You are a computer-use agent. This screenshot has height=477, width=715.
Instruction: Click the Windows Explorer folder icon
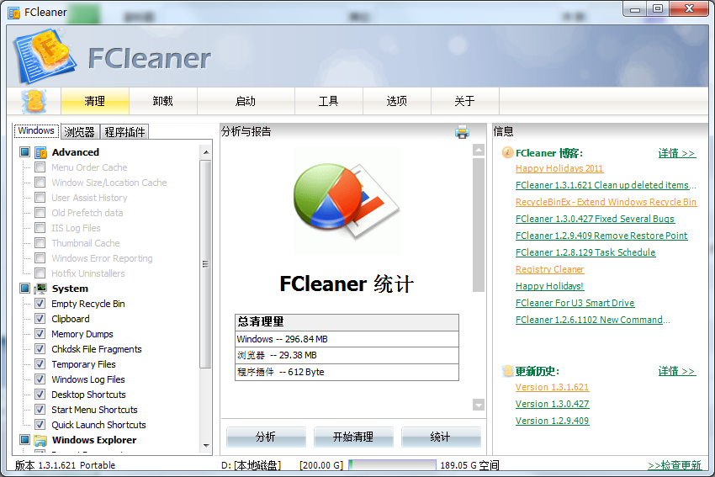point(41,440)
